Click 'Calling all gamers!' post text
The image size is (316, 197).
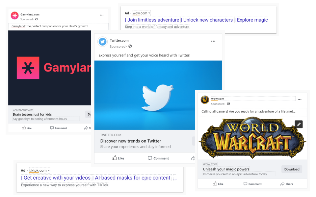point(249,111)
